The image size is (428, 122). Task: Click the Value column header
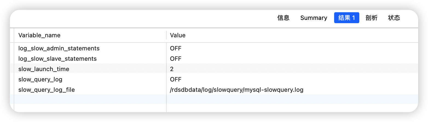pos(178,35)
